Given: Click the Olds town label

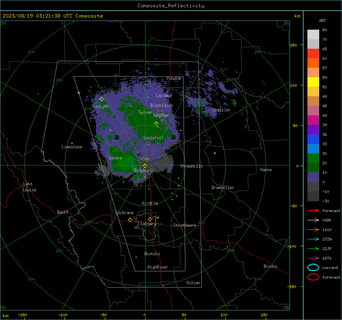Looking at the screenshot, I should click(x=145, y=159).
